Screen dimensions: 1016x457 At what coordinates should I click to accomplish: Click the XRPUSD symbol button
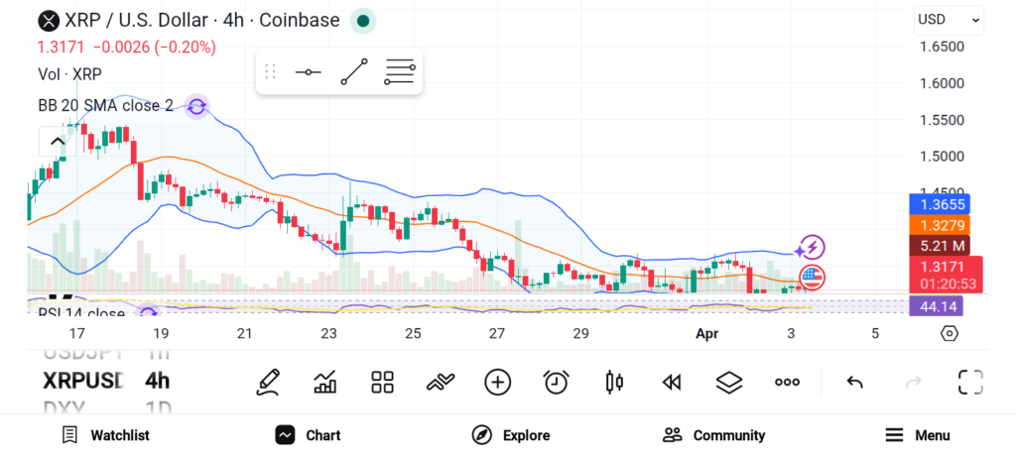tap(83, 381)
